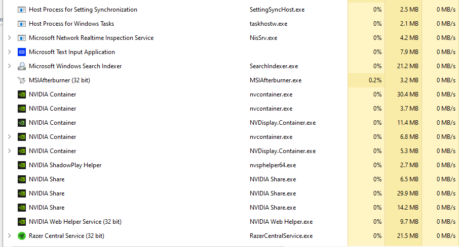Click the 0% CPU value for Razer Central Service
Image resolution: width=459 pixels, height=247 pixels.
pyautogui.click(x=377, y=236)
